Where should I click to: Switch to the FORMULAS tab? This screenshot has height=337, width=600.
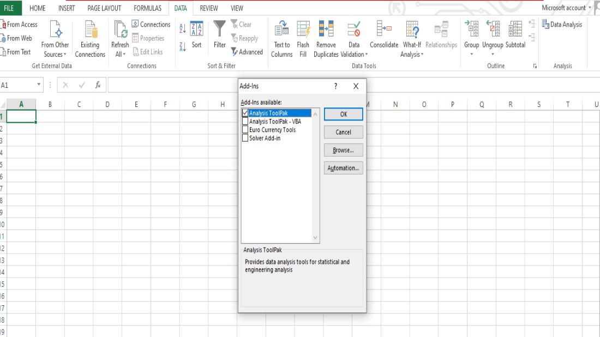(x=148, y=8)
